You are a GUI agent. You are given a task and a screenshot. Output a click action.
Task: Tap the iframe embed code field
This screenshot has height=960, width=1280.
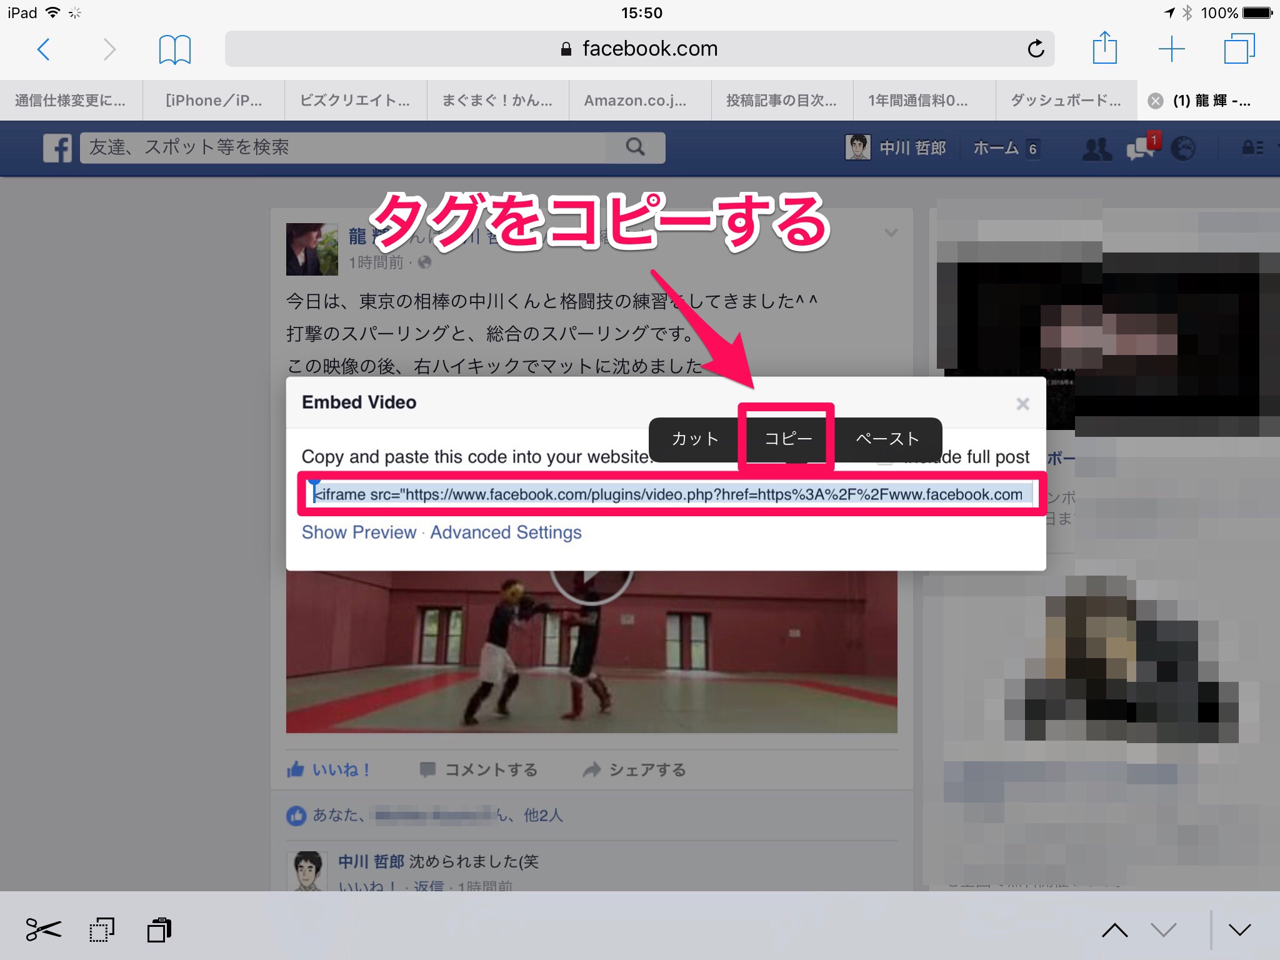[x=669, y=495]
